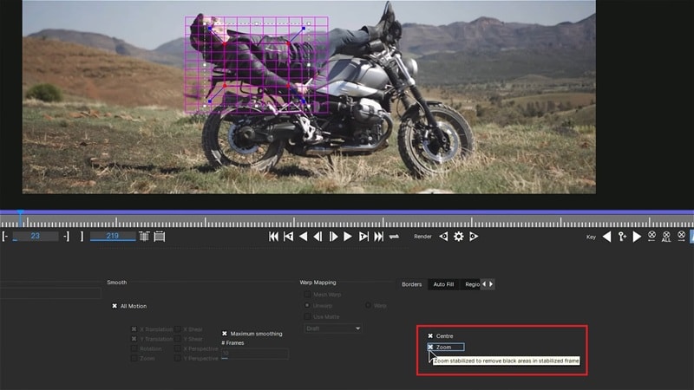This screenshot has height=390, width=694.
Task: Toggle the X Translation checkbox
Action: [134, 329]
